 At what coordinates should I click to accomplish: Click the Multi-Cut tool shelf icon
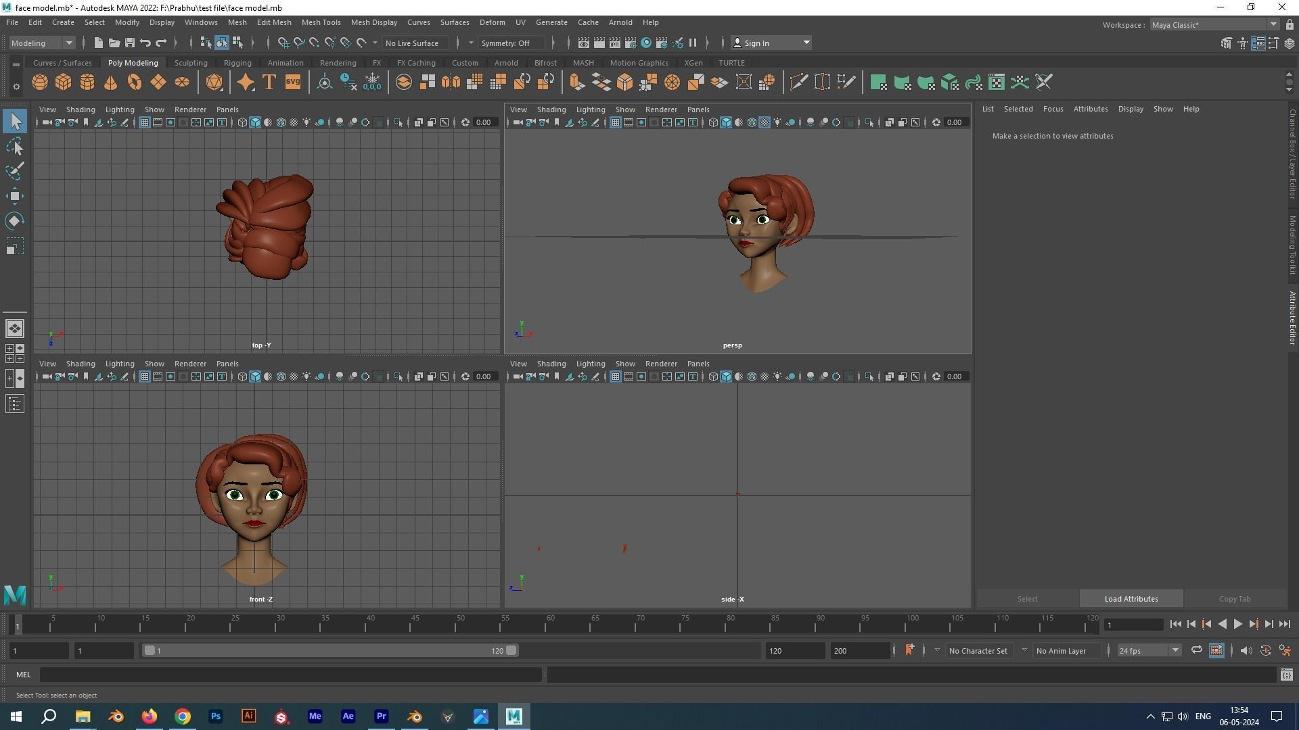coord(798,82)
